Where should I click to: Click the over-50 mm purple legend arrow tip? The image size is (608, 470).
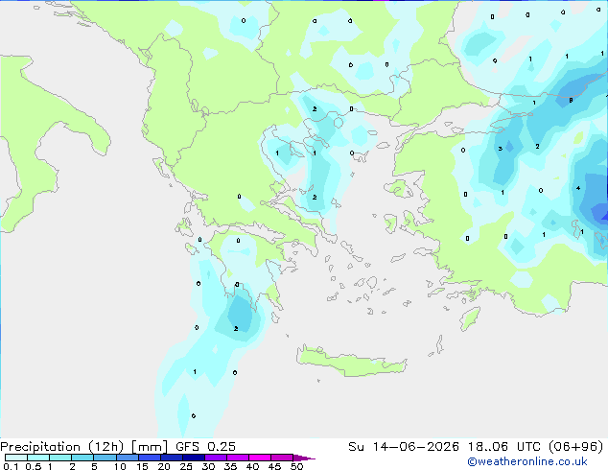point(304,458)
